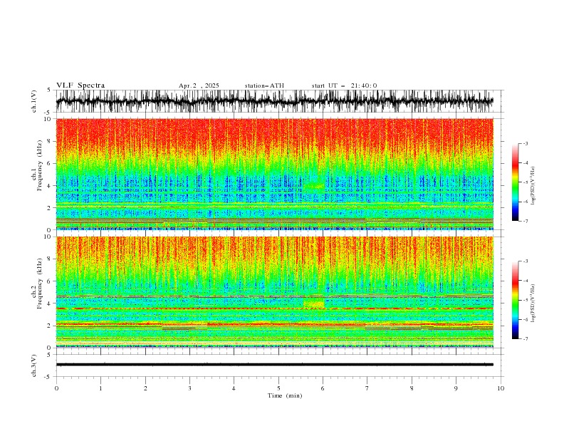Click the "-7" tick on the upper colorbar
This screenshot has height=436, width=564.
tap(526, 221)
